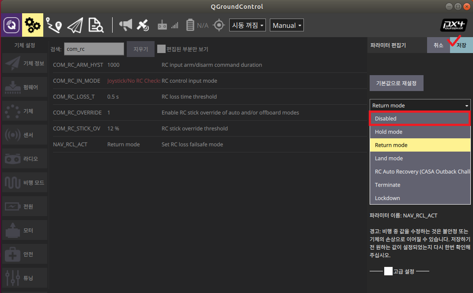Click 기본값으로 재설정 reset button

[x=397, y=83]
